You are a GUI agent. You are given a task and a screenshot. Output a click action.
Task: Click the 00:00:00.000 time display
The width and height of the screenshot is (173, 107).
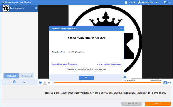[156, 80]
